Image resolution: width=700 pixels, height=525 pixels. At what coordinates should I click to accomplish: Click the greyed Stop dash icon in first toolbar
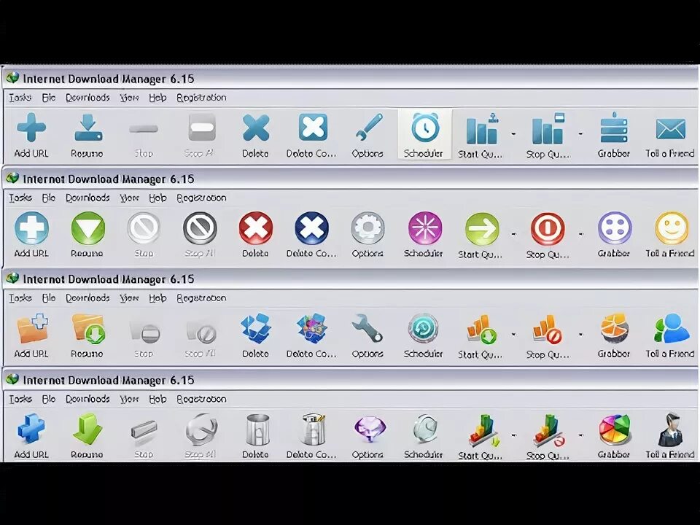point(144,129)
